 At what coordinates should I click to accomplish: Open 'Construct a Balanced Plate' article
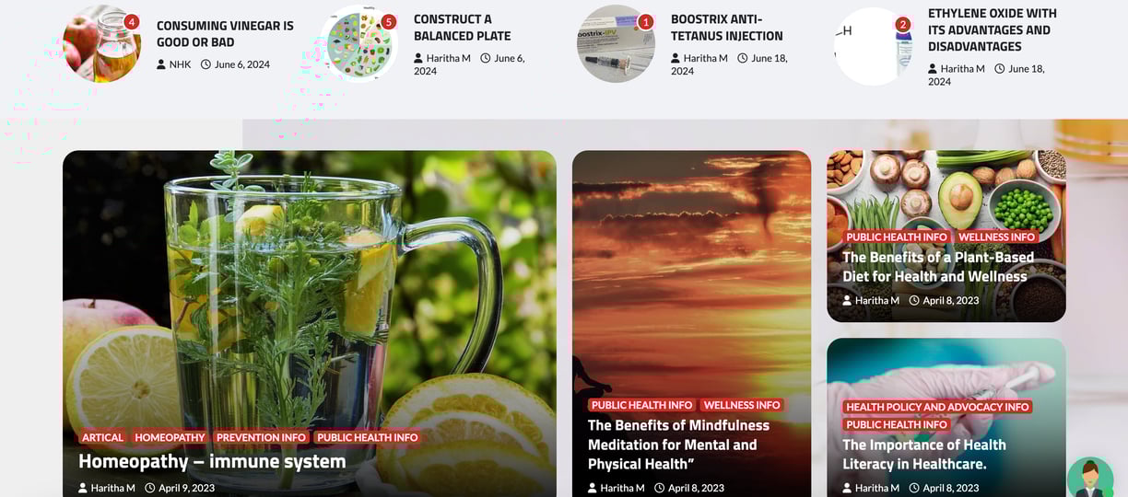click(462, 28)
